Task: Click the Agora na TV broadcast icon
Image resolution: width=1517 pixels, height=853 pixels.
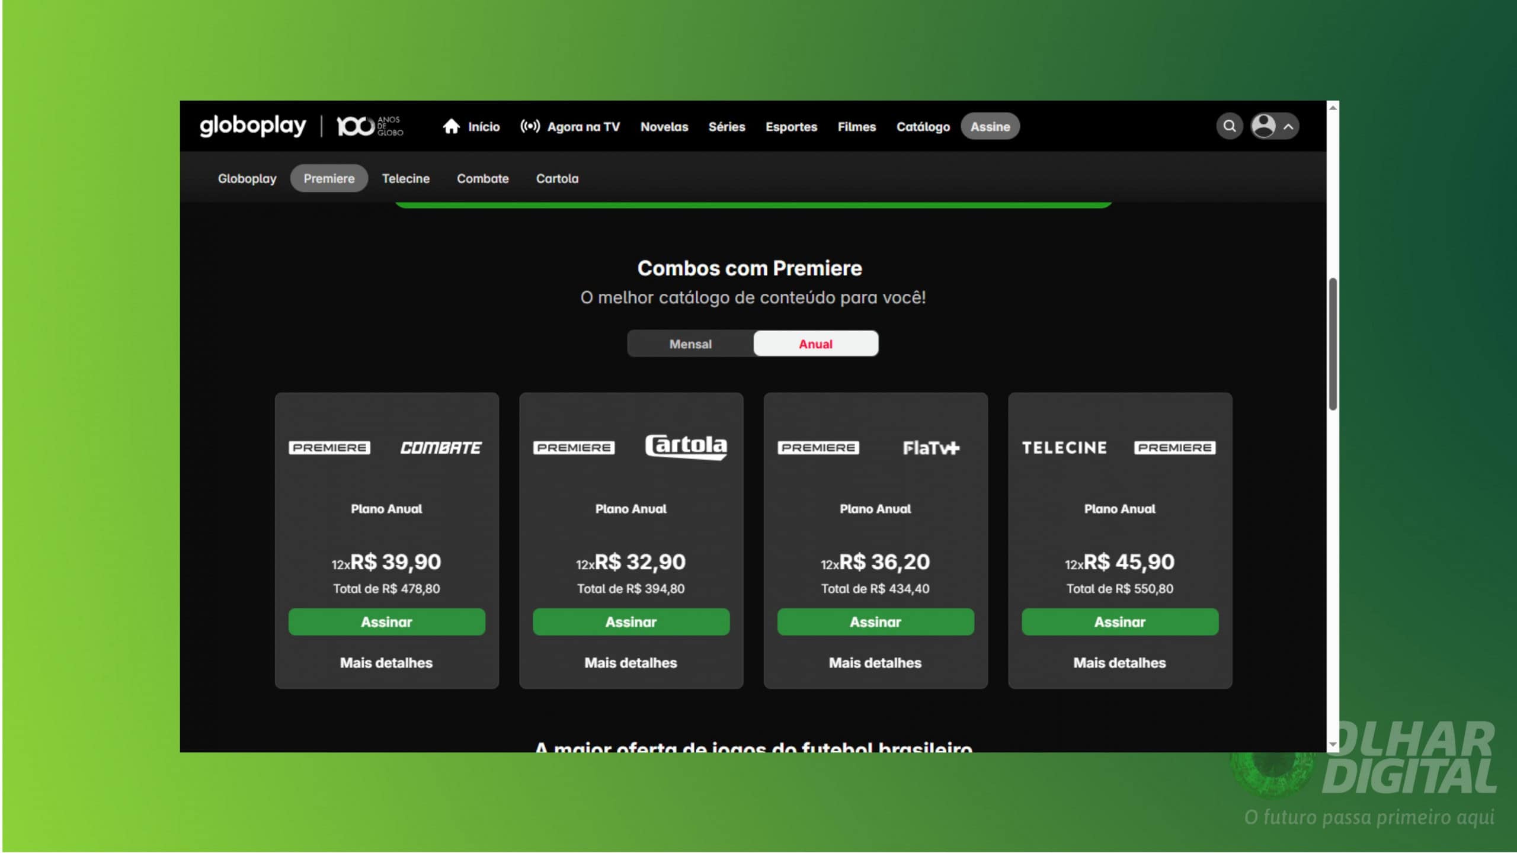Action: pos(530,126)
